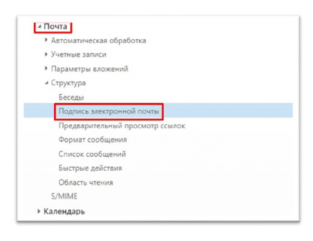Choose the Параметры вложений entry
313x241 pixels.
[x=89, y=69]
